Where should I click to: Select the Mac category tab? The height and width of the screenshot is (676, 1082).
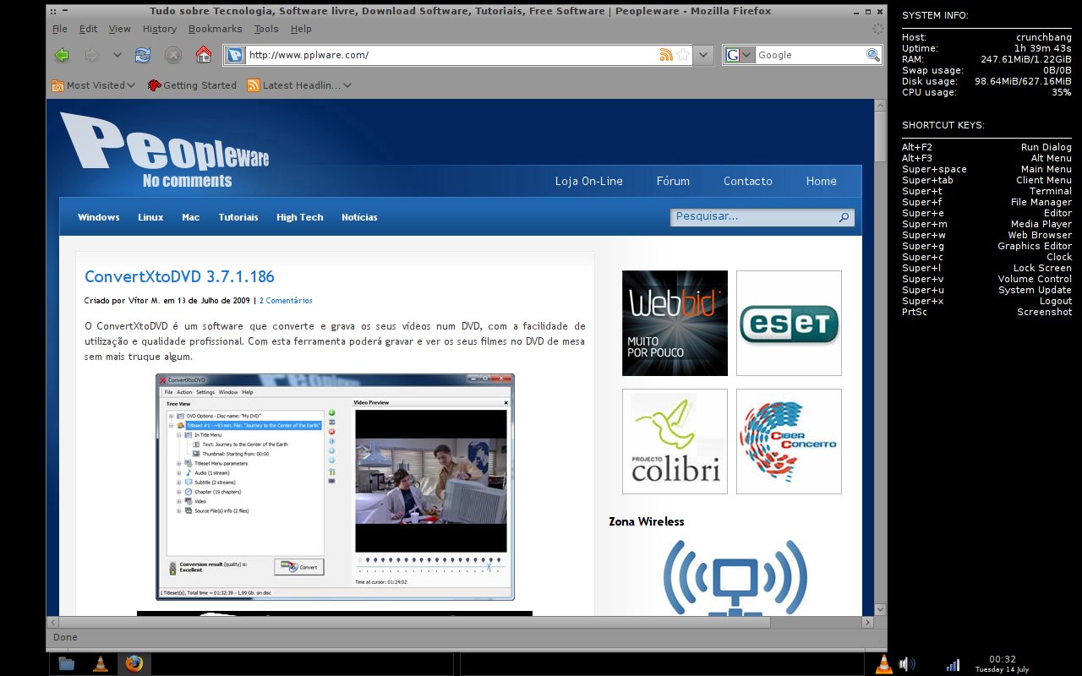[191, 217]
